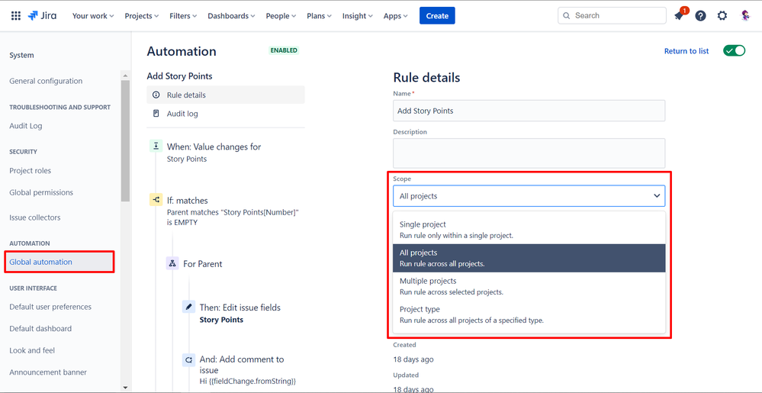Screen dimensions: 762x393
Task: Expand the Projects menu
Action: [141, 15]
